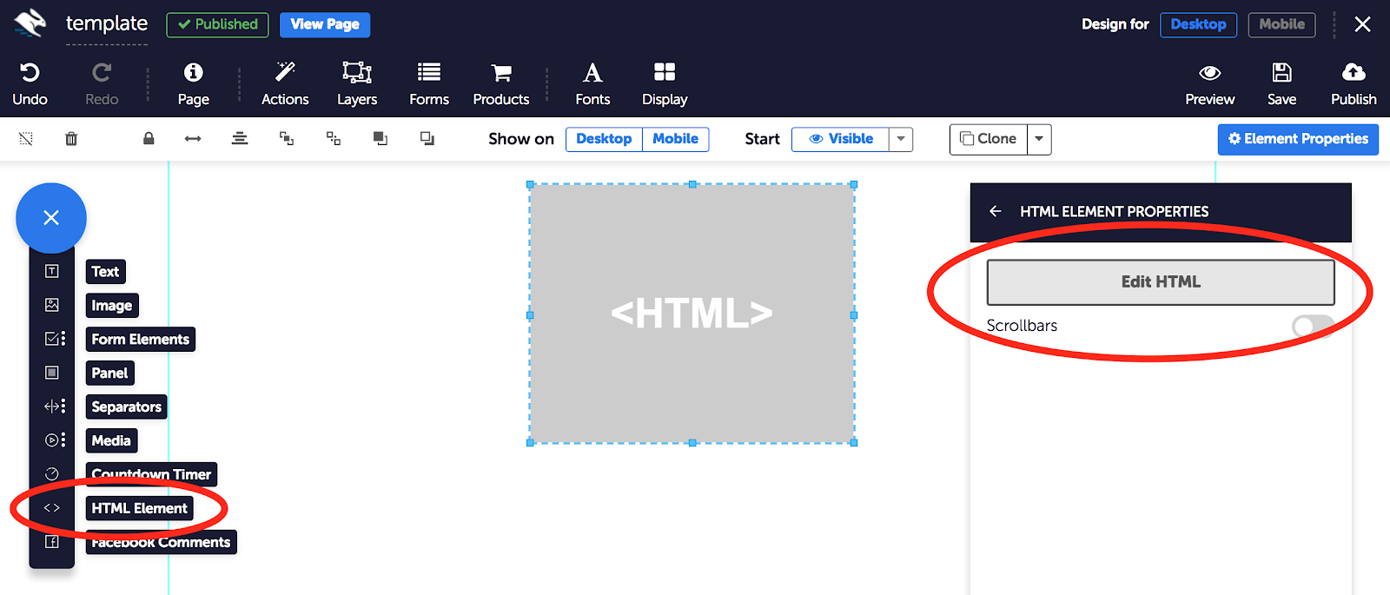Open the Display grid options
Image resolution: width=1390 pixels, height=595 pixels.
click(x=665, y=72)
